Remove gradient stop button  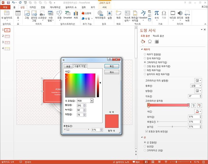click(200, 105)
